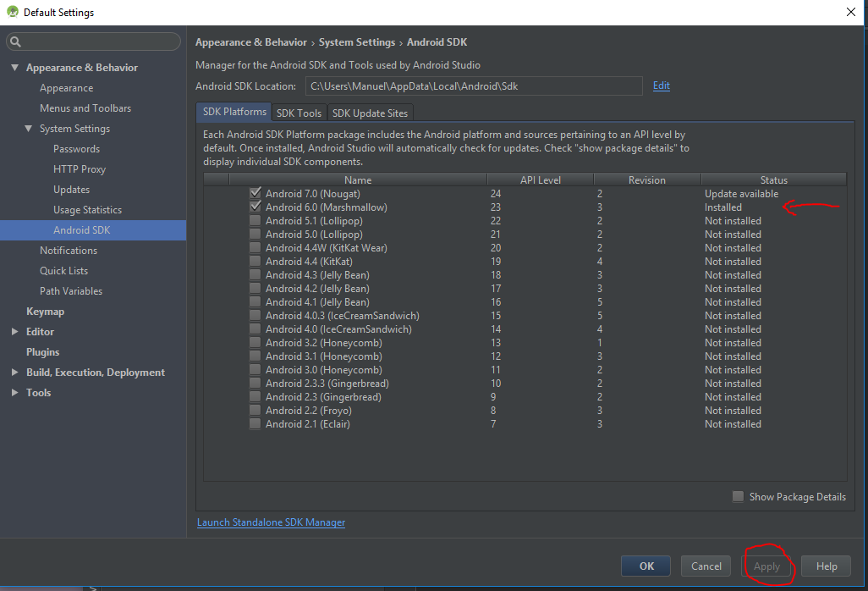
Task: Check the Android 2.1 (Eclair) checkbox
Action: coord(255,423)
